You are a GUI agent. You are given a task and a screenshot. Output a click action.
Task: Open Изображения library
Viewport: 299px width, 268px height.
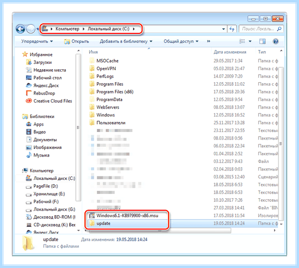pyautogui.click(x=47, y=147)
